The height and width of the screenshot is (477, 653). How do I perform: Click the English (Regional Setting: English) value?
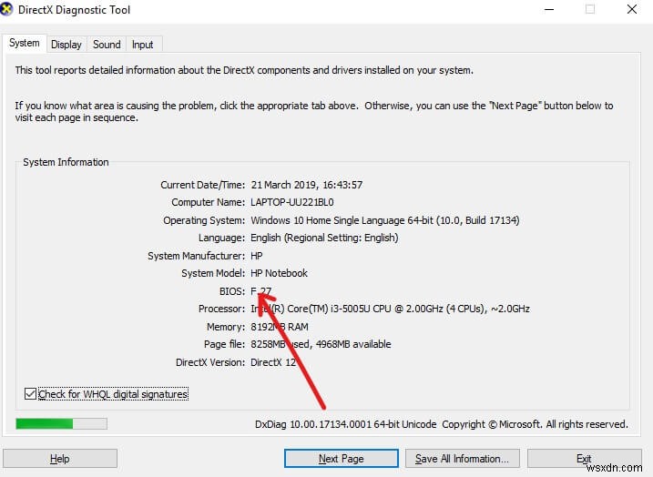pos(324,238)
